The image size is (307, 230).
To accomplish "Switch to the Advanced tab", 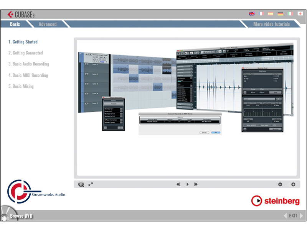I will coord(47,24).
